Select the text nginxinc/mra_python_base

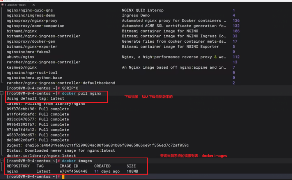(x=34, y=78)
